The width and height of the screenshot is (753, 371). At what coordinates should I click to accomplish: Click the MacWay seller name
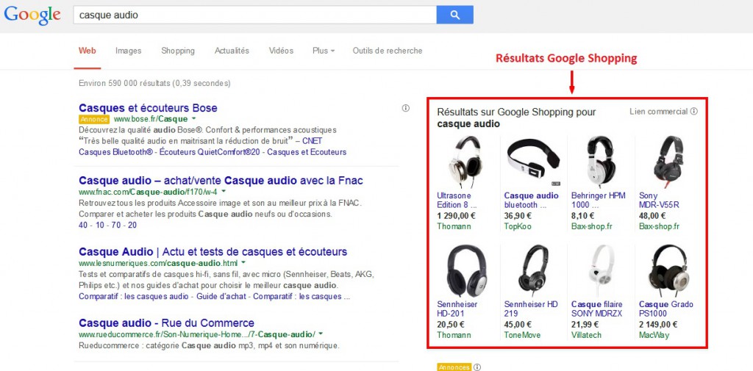click(654, 335)
